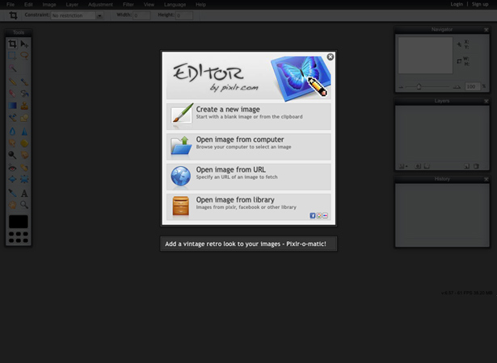Select the rectangular Marquee tool

click(12, 56)
